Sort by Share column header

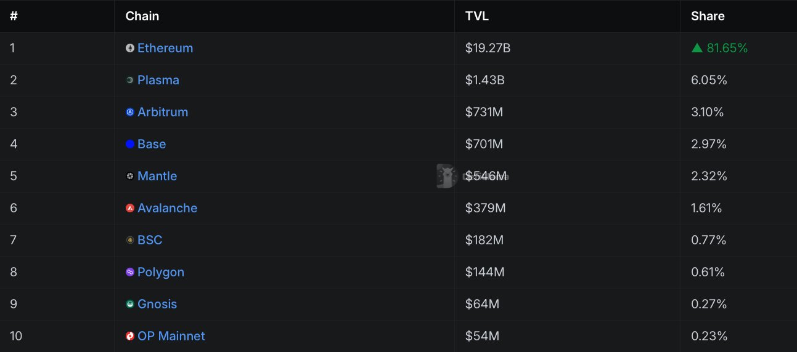pyautogui.click(x=708, y=16)
